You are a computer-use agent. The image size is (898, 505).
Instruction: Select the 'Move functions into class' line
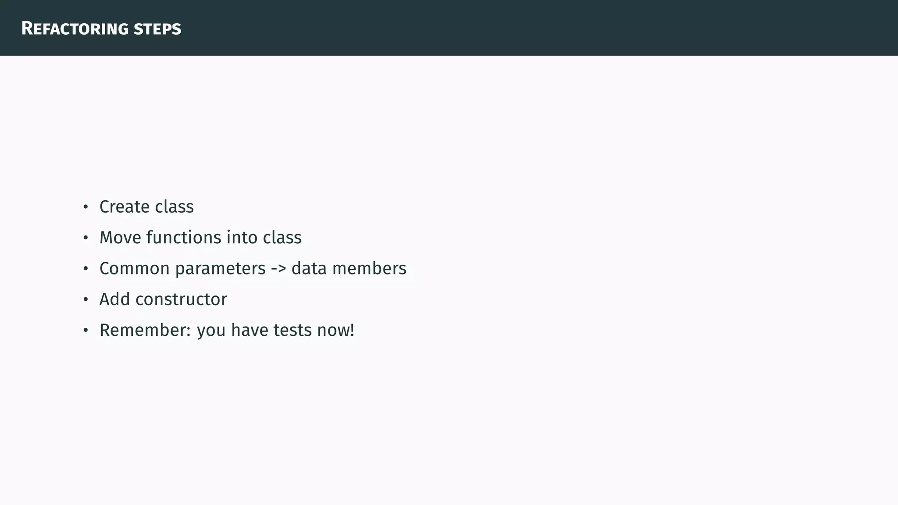tap(200, 238)
